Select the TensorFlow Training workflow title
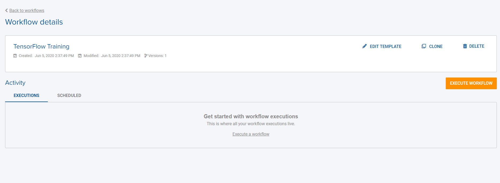Viewport: 500px width, 183px height. [41, 46]
